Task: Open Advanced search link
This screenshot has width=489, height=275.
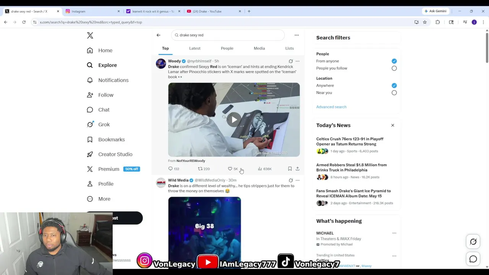Action: pos(331,107)
